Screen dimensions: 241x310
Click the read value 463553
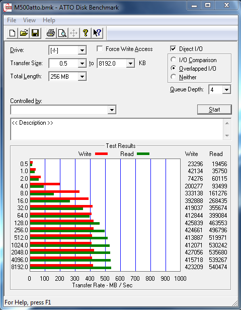(218, 223)
